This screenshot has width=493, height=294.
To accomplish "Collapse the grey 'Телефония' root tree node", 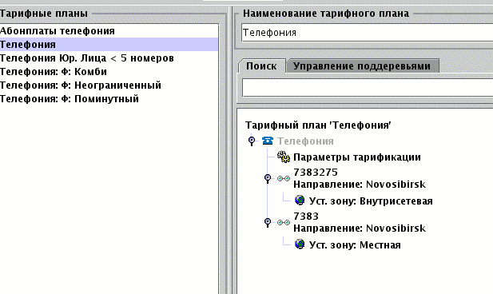I will pos(252,141).
